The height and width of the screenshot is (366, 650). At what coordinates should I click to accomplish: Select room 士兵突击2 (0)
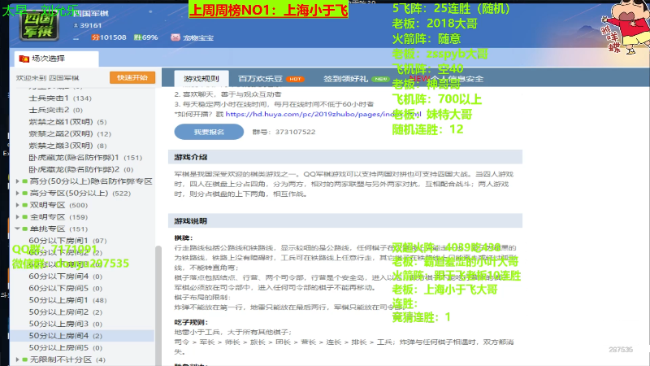point(55,110)
